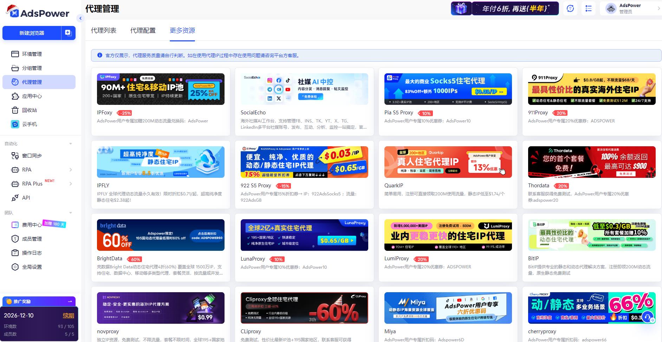This screenshot has height=342, width=662.
Task: Switch to the 代理配置 tab
Action: tap(143, 31)
